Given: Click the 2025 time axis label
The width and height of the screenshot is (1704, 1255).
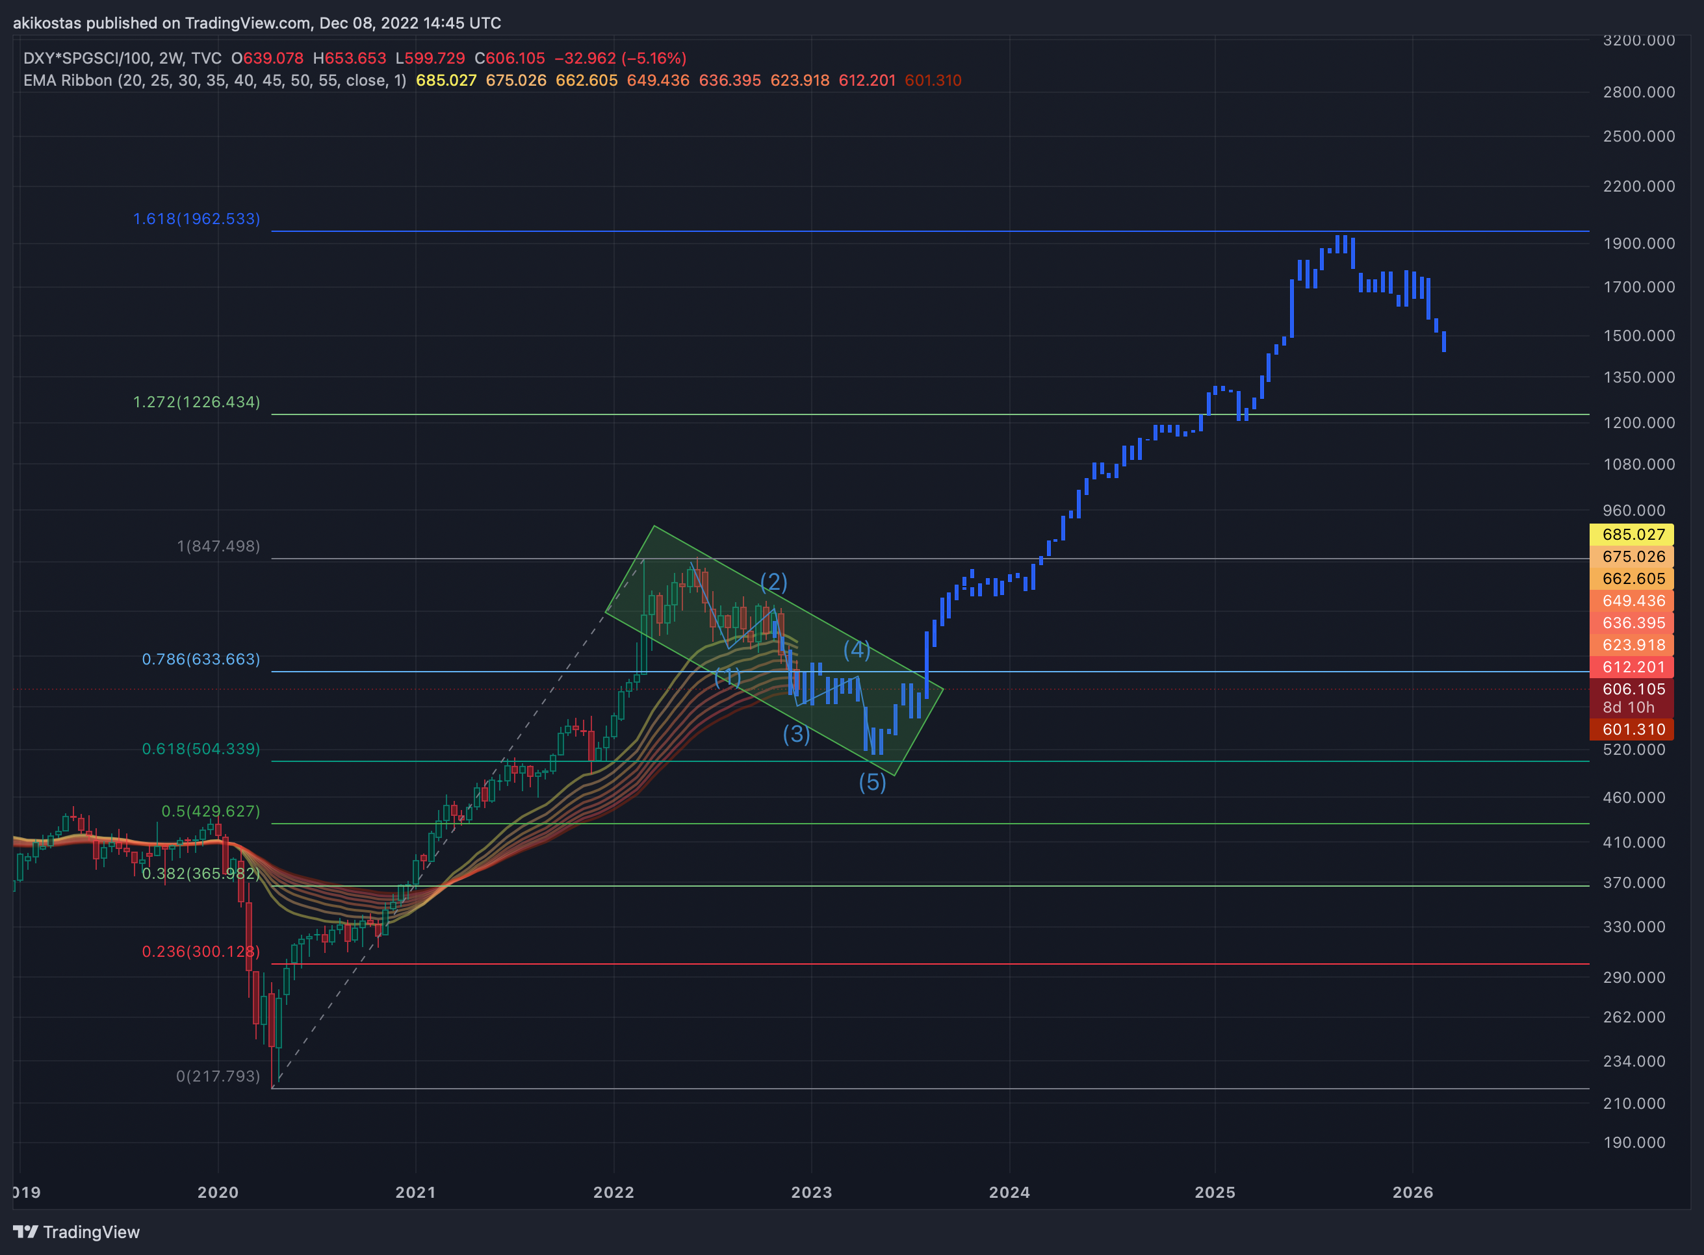Looking at the screenshot, I should pyautogui.click(x=1215, y=1193).
